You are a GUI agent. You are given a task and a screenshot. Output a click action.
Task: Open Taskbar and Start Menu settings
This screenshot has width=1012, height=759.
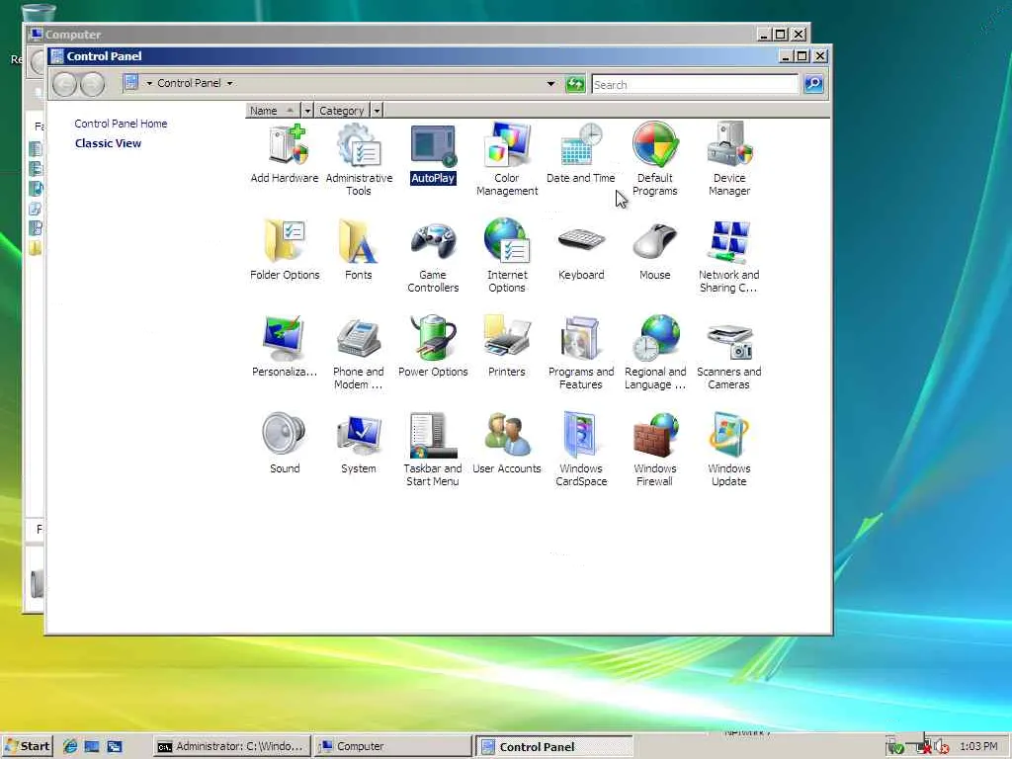(x=433, y=450)
